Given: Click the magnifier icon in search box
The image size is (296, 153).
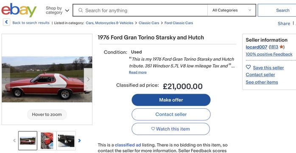Looking at the screenshot, I should [x=81, y=10].
